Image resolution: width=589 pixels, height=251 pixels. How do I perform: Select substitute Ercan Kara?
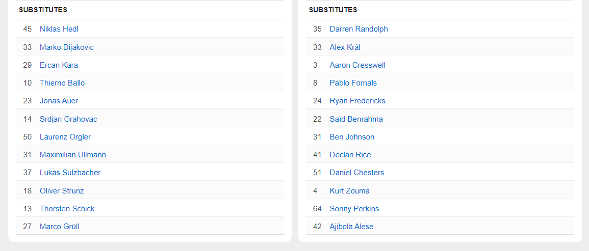tap(59, 65)
